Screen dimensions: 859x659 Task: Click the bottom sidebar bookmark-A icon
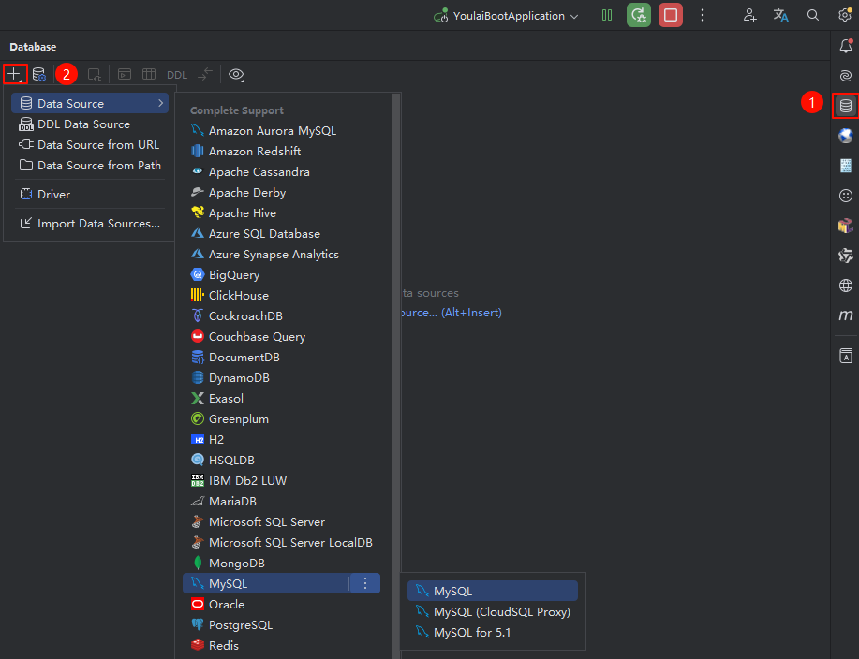pos(846,356)
